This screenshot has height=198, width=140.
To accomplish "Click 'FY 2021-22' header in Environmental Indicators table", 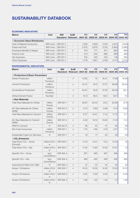I will click(x=83, y=70).
